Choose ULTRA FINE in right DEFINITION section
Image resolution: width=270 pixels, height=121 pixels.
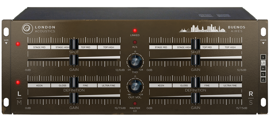(x=230, y=86)
